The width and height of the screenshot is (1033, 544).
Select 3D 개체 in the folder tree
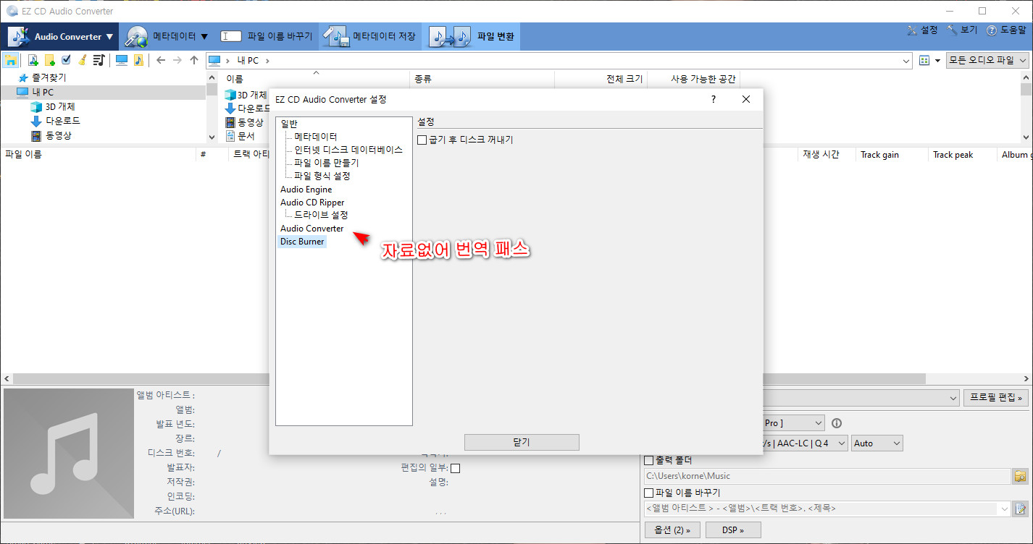(x=60, y=106)
